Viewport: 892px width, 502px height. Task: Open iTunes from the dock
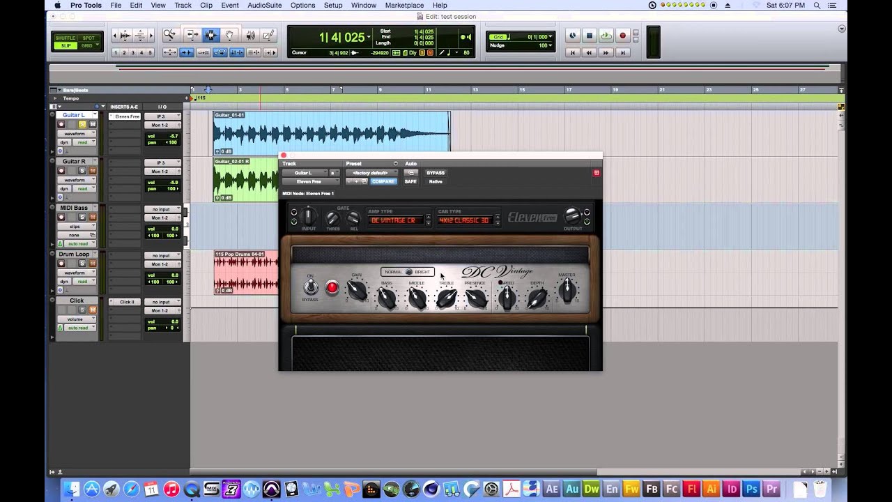(x=171, y=489)
